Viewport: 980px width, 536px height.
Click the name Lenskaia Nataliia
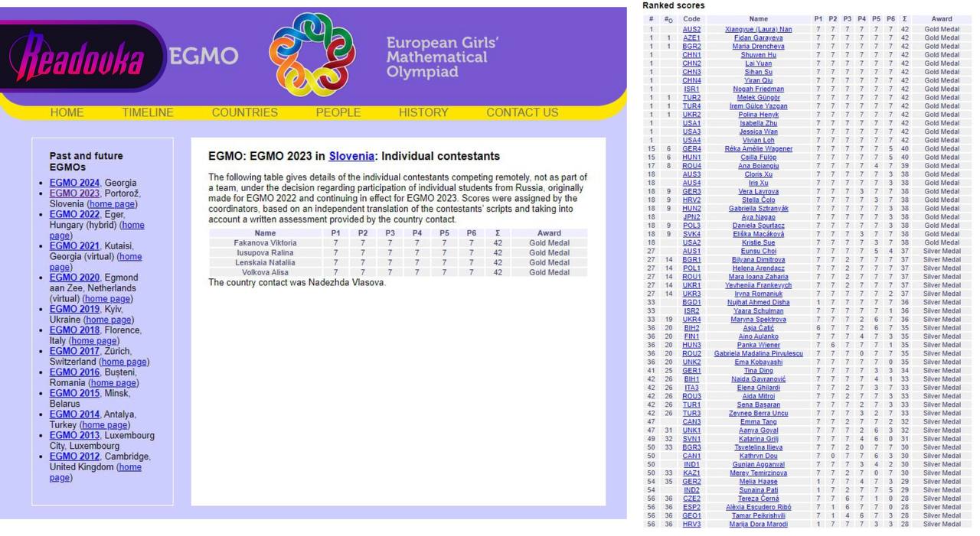[x=265, y=263]
